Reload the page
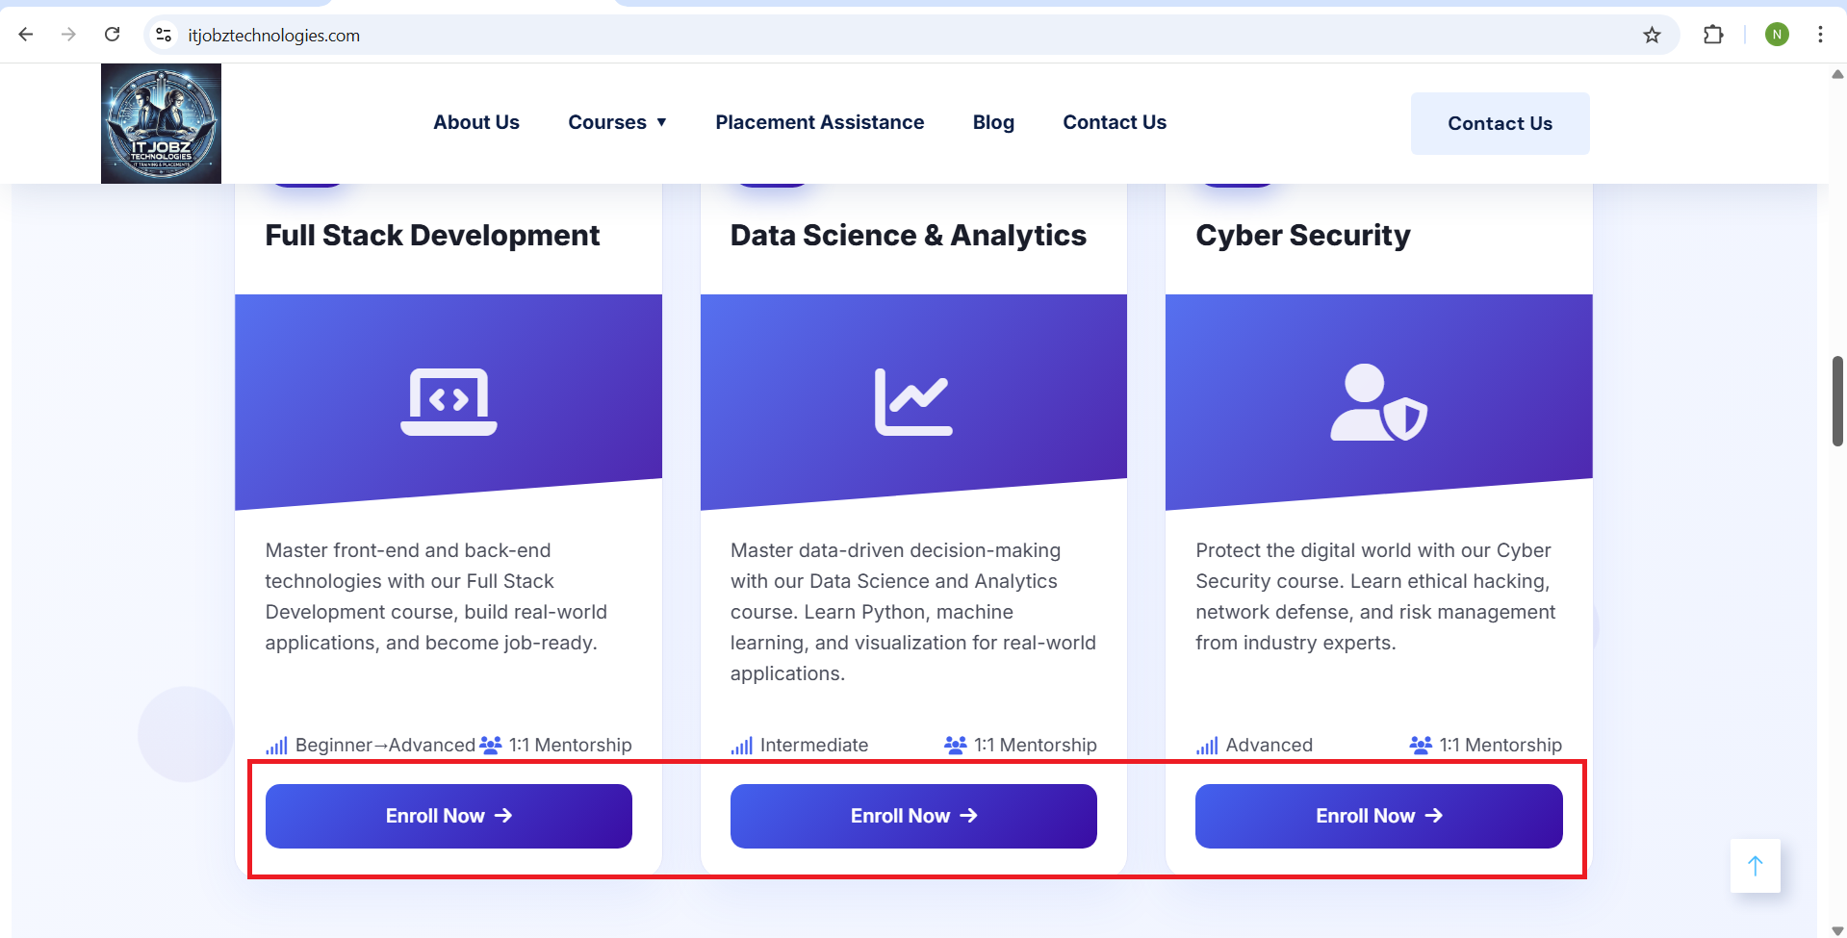Viewport: 1847px width, 938px height. pyautogui.click(x=113, y=36)
